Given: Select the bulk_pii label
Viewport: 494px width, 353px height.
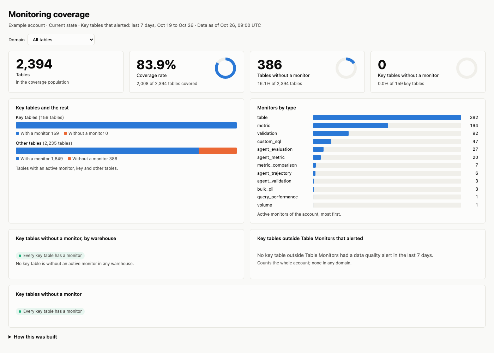Looking at the screenshot, I should click(x=265, y=189).
